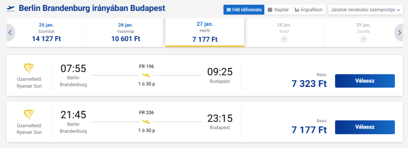Image resolution: width=408 pixels, height=148 pixels.
Task: Click the Ryanair harp logo on the 07:55 flight
Action: click(x=29, y=68)
